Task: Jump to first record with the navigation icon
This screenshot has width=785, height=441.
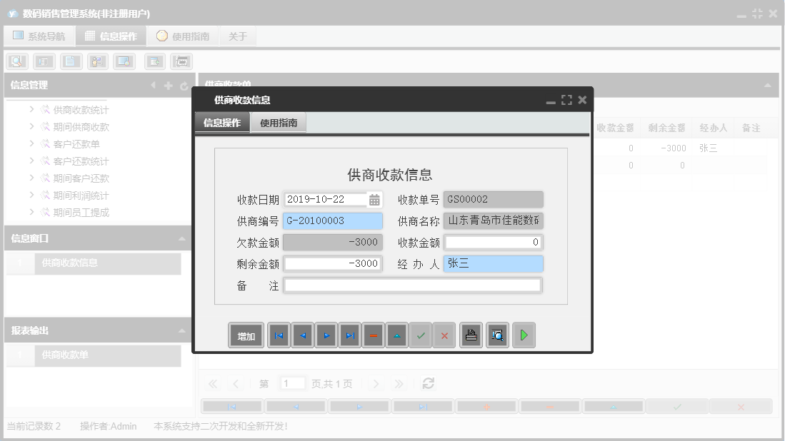Action: tap(279, 335)
